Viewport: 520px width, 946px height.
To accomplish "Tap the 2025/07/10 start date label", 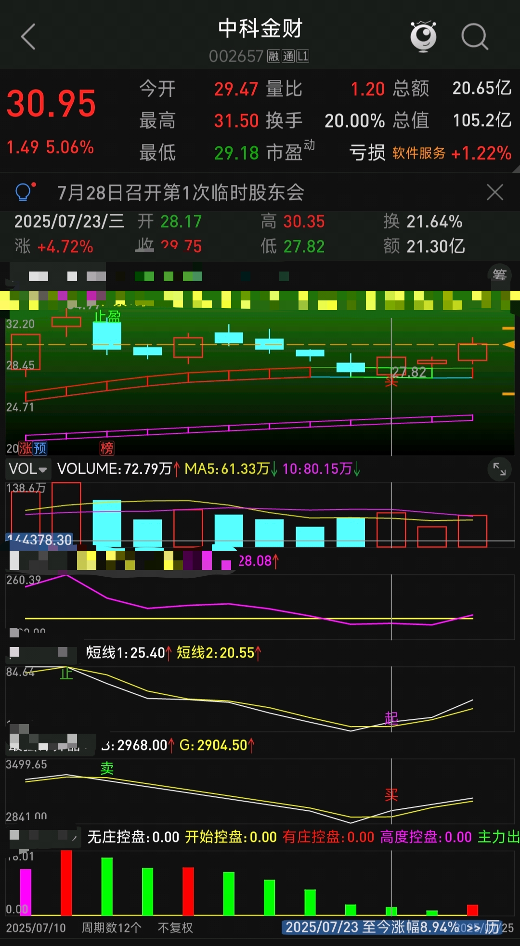I will [36, 928].
